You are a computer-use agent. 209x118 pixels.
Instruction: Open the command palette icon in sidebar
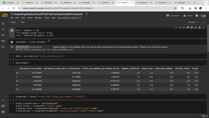pos(3,106)
